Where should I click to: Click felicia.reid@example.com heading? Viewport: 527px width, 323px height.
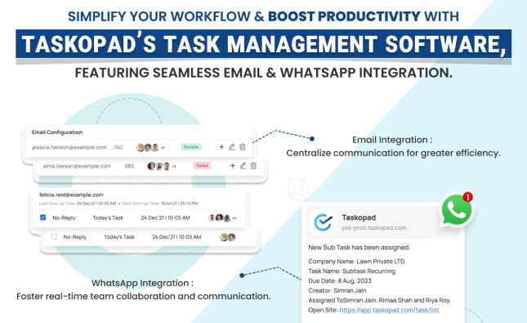pyautogui.click(x=71, y=195)
